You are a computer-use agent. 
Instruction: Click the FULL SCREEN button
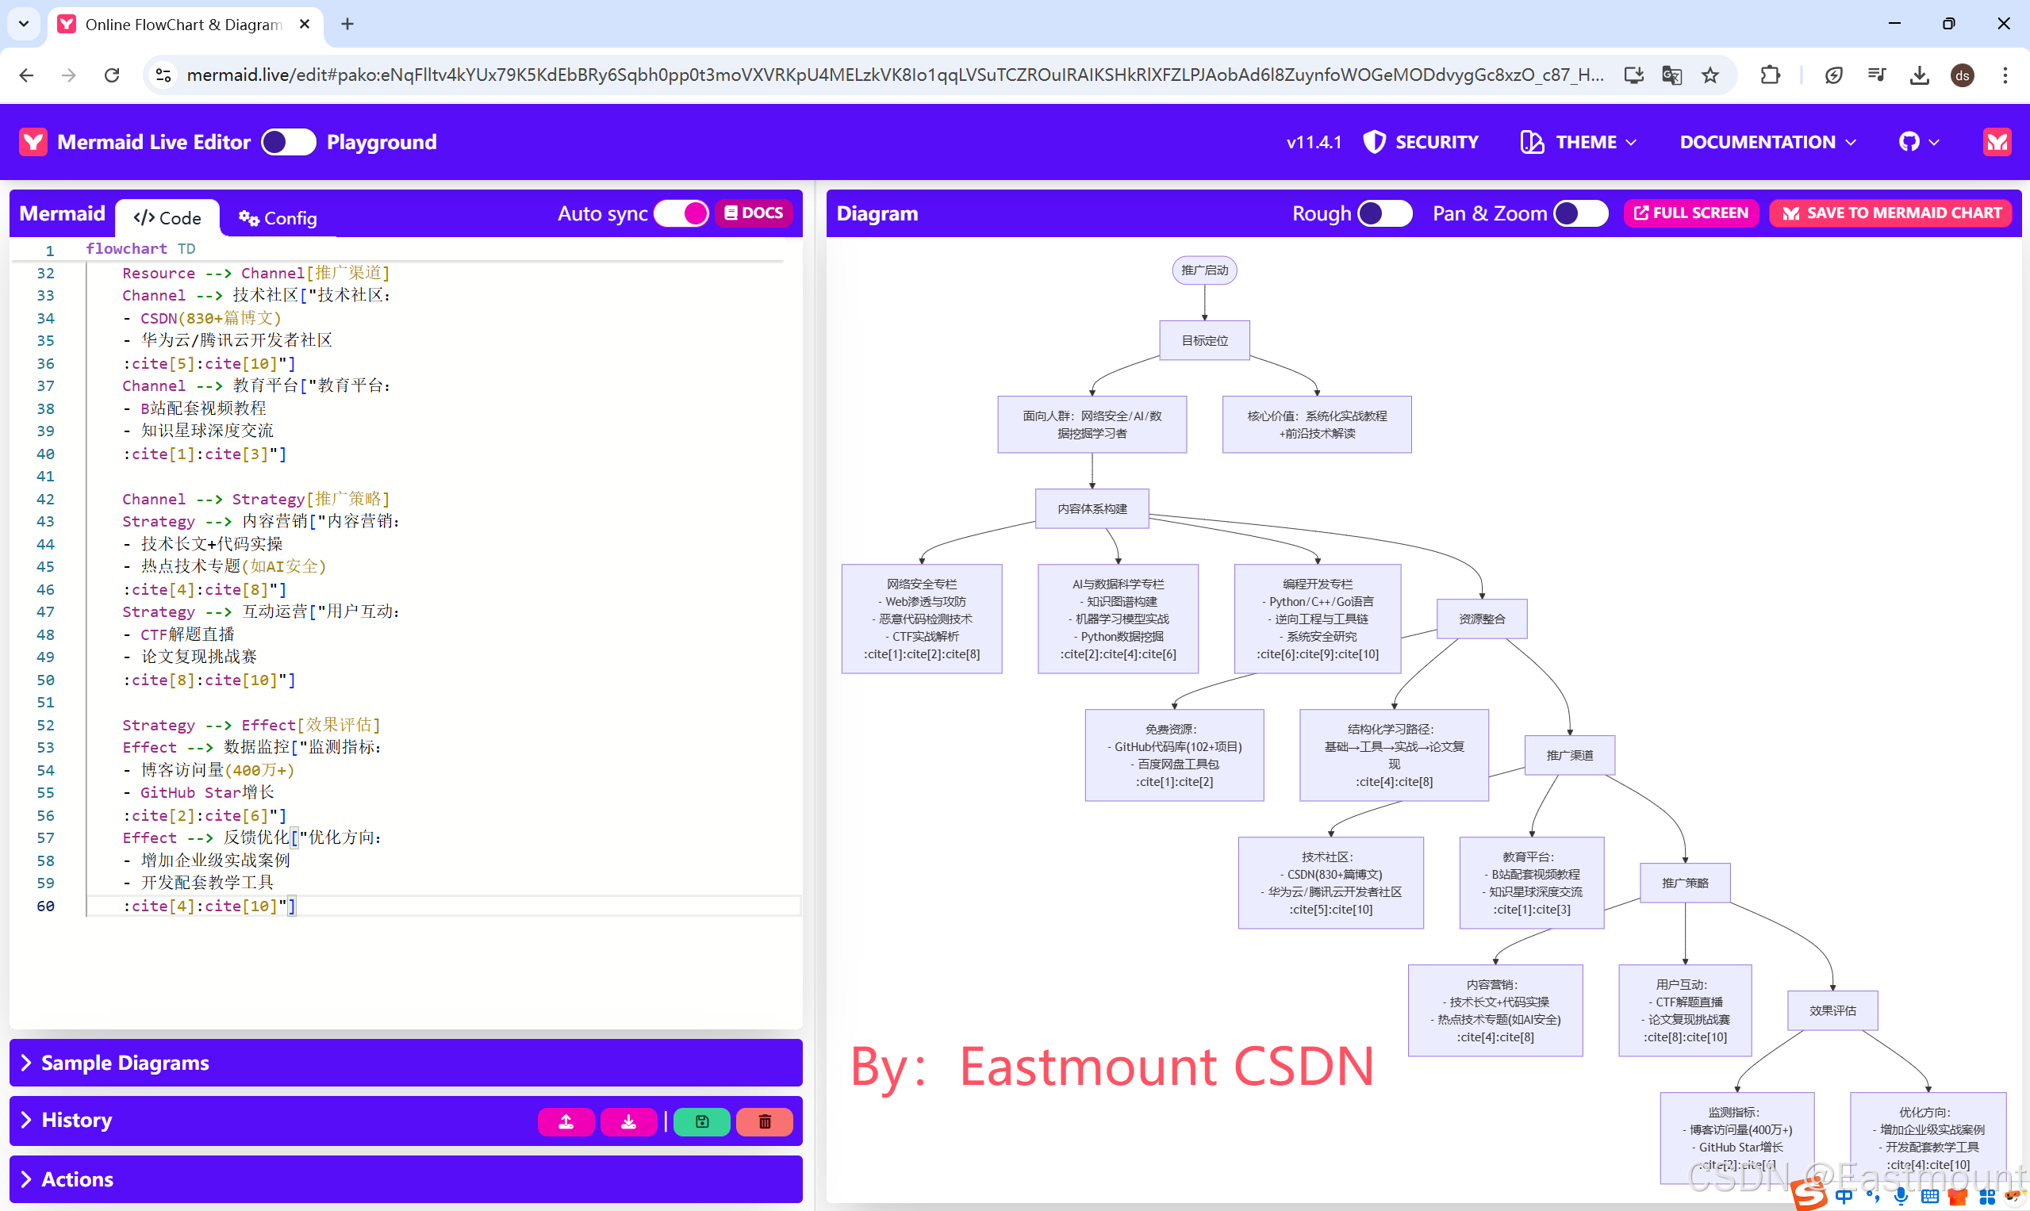click(1690, 213)
